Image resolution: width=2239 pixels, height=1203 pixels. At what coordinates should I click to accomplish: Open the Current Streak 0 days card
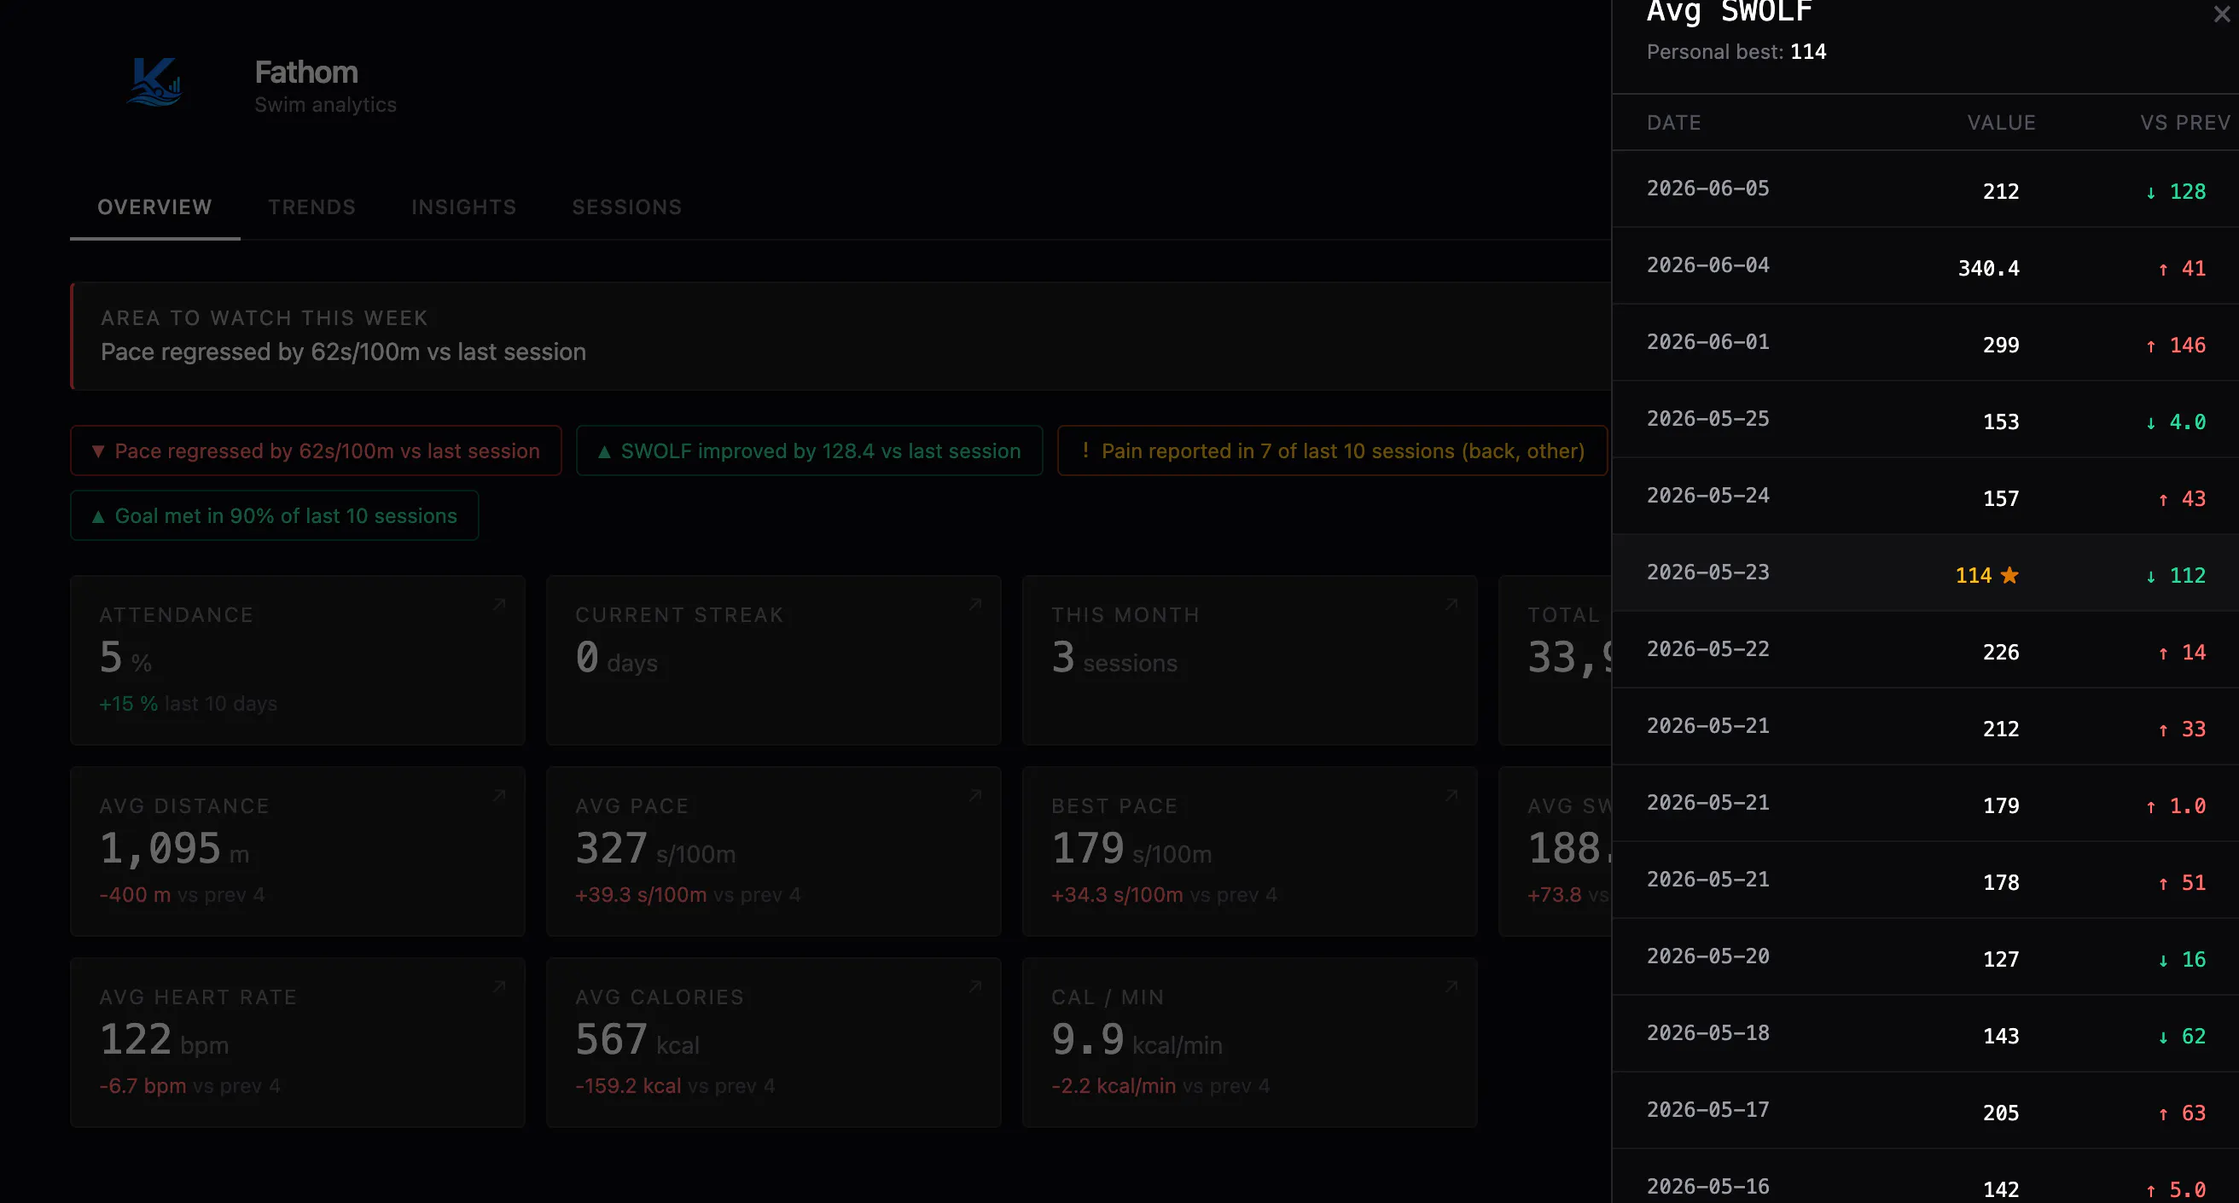coord(774,660)
